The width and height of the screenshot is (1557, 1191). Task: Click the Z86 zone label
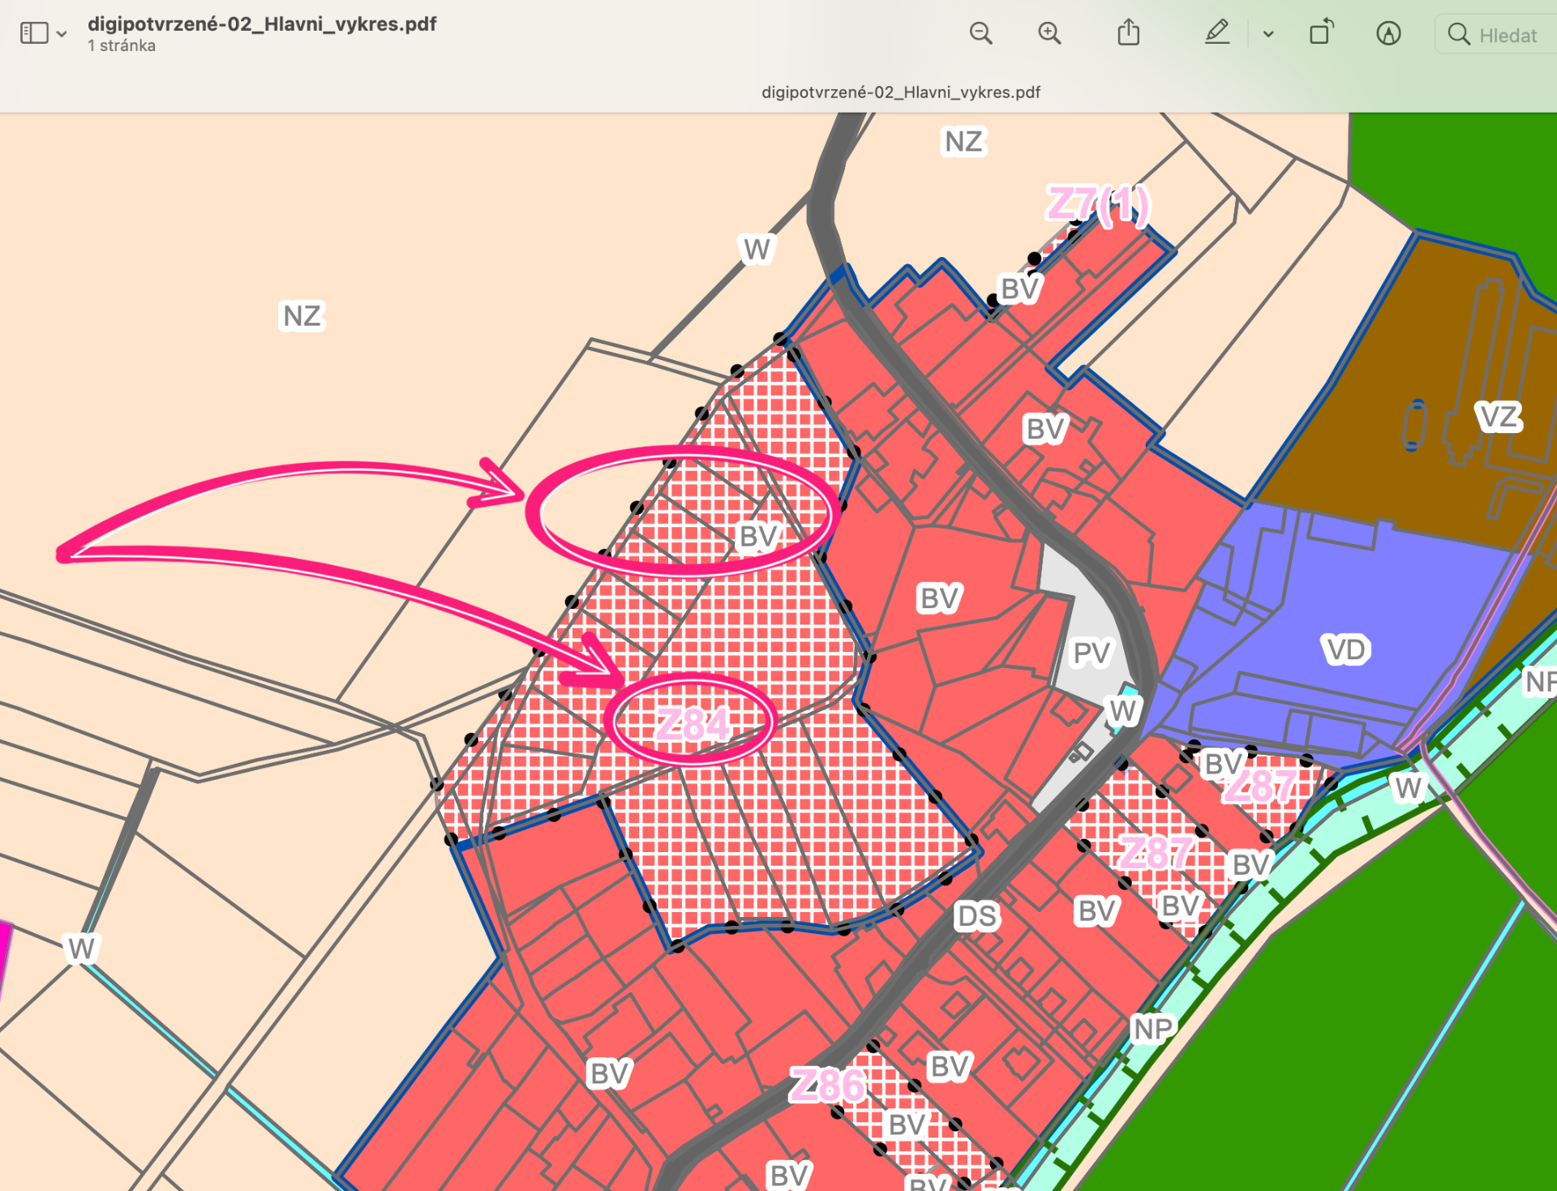(828, 1085)
